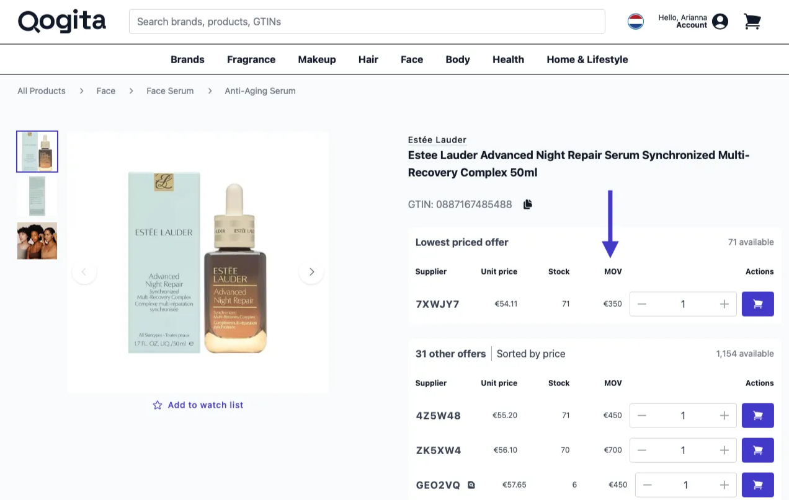Screen dimensions: 789x500
Task: Open the shopping cart icon in header
Action: coord(752,22)
